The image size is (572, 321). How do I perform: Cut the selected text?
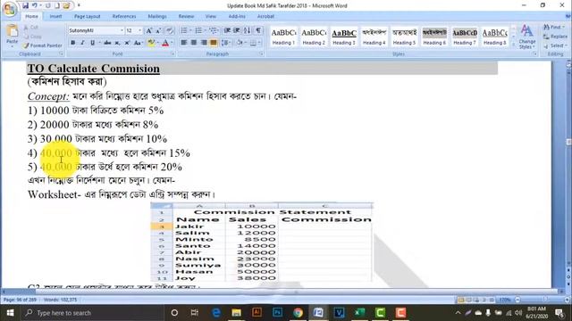31,28
